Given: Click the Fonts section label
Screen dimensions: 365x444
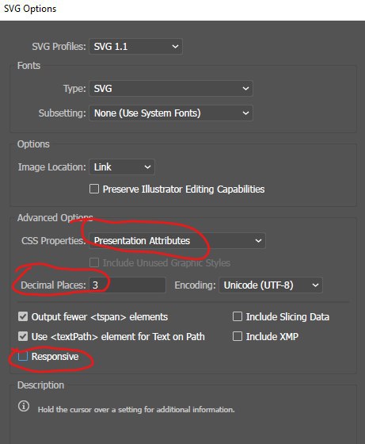Looking at the screenshot, I should click(29, 66).
